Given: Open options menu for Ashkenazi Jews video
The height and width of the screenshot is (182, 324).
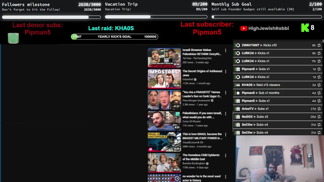Looking at the screenshot, I should coord(226,72).
